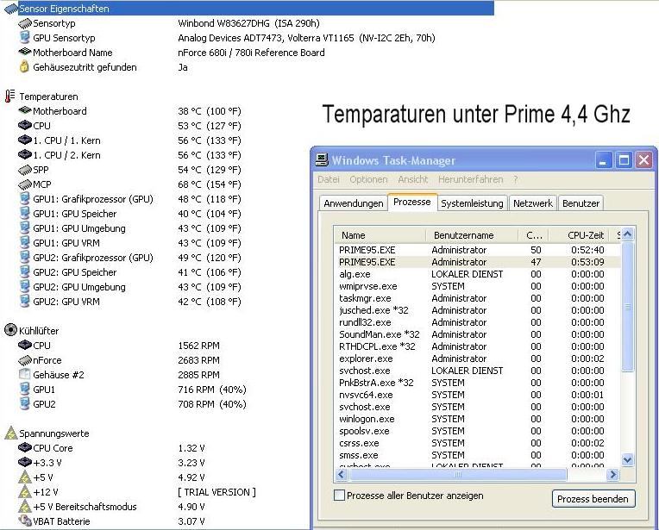Click the Gehäuse #2 fan icon
Viewport: 659px width, 530px height.
click(x=25, y=374)
